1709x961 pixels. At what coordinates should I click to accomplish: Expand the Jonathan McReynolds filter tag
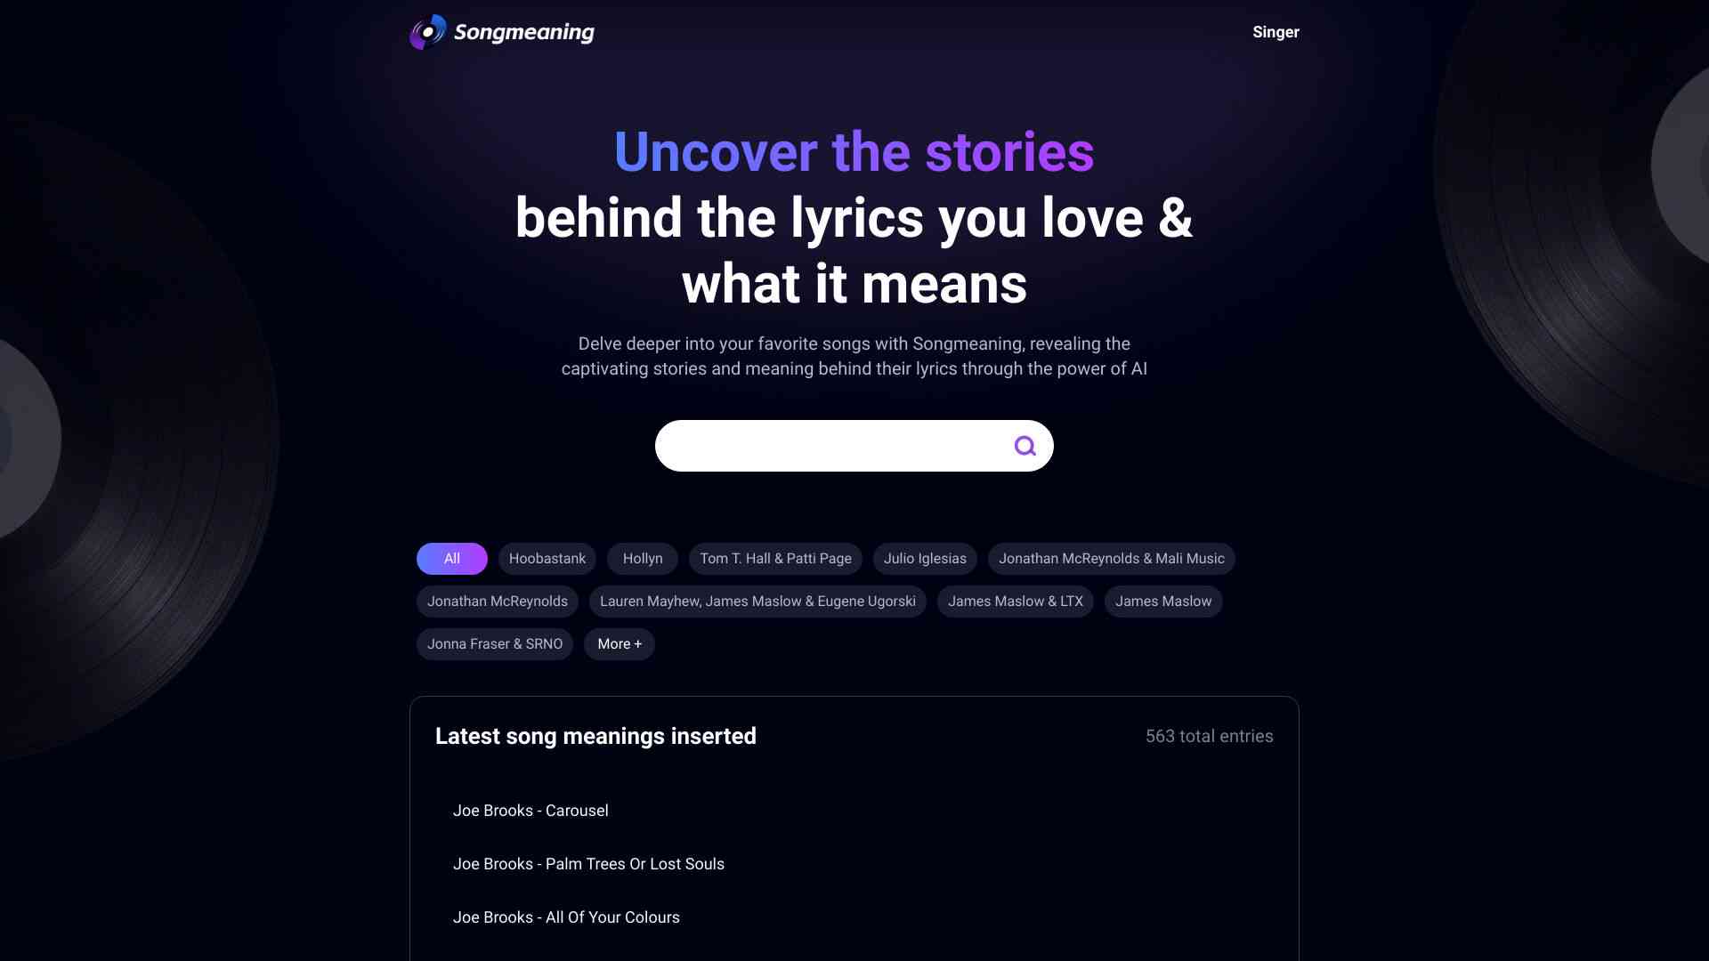(497, 601)
